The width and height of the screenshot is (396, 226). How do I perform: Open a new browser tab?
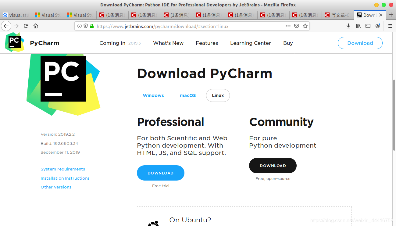(391, 15)
